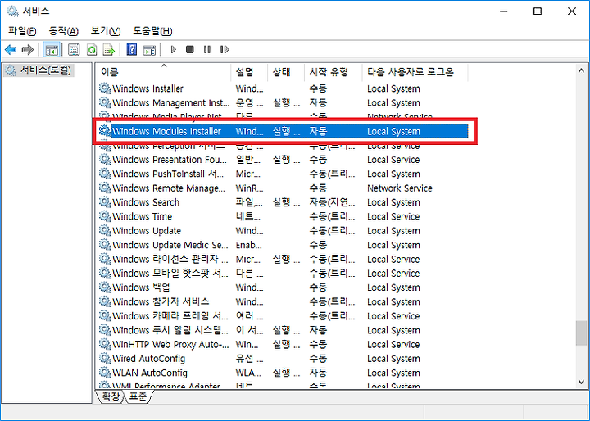Select Windows 모바일 핫스팟 service
Image resolution: width=590 pixels, height=421 pixels.
point(282,274)
